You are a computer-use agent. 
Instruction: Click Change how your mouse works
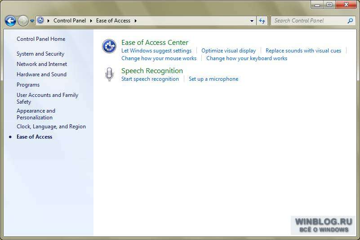tap(159, 58)
